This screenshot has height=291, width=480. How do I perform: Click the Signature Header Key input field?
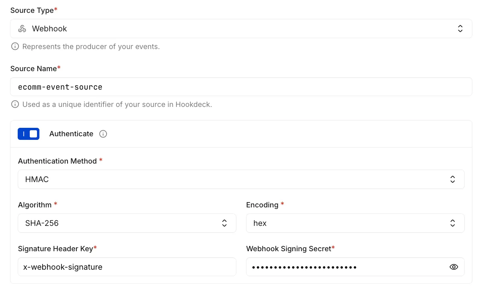tap(127, 267)
